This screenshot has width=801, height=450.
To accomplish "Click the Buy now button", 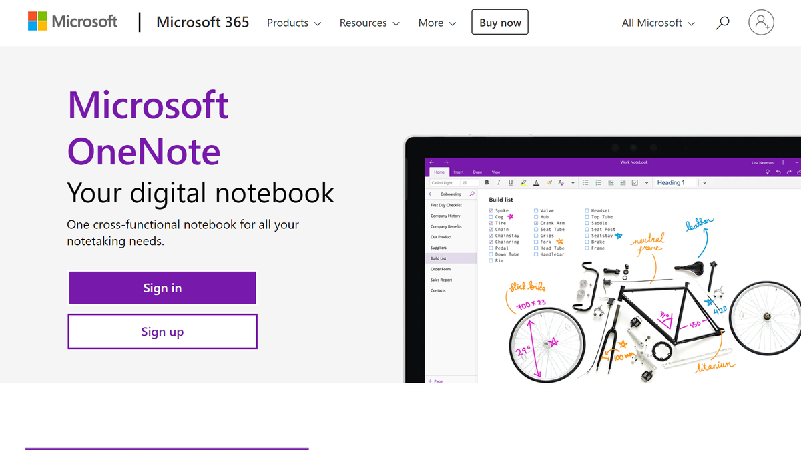I will (x=499, y=21).
